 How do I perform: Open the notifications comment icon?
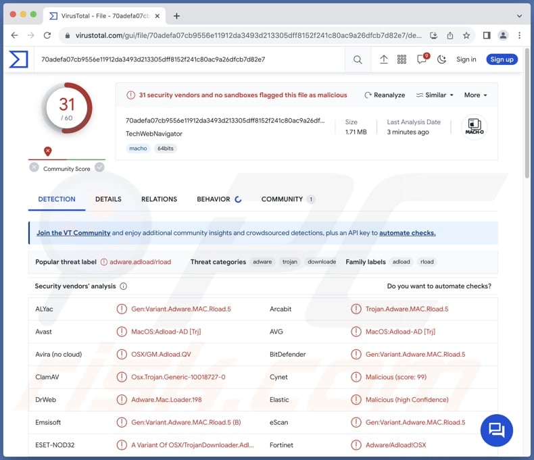point(422,59)
